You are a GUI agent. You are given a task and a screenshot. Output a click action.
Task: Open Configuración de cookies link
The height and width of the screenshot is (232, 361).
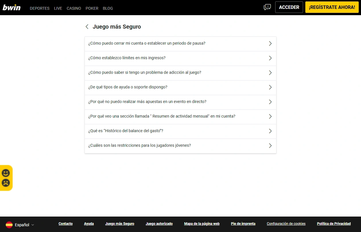286,224
